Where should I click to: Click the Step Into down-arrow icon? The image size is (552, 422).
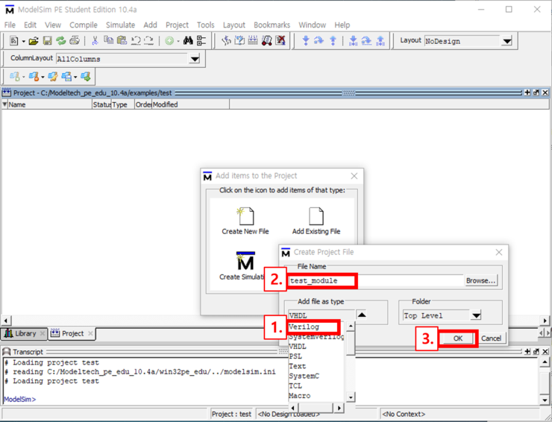point(306,41)
